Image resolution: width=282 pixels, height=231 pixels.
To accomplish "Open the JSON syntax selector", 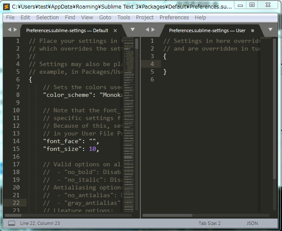I will [x=252, y=223].
